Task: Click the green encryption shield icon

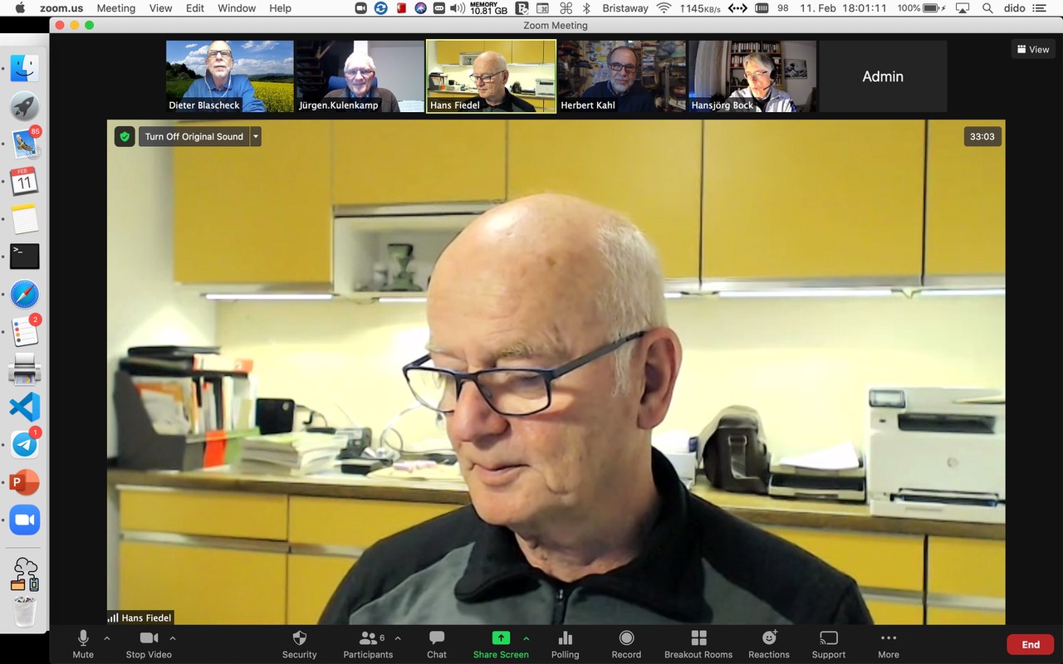Action: [x=125, y=137]
